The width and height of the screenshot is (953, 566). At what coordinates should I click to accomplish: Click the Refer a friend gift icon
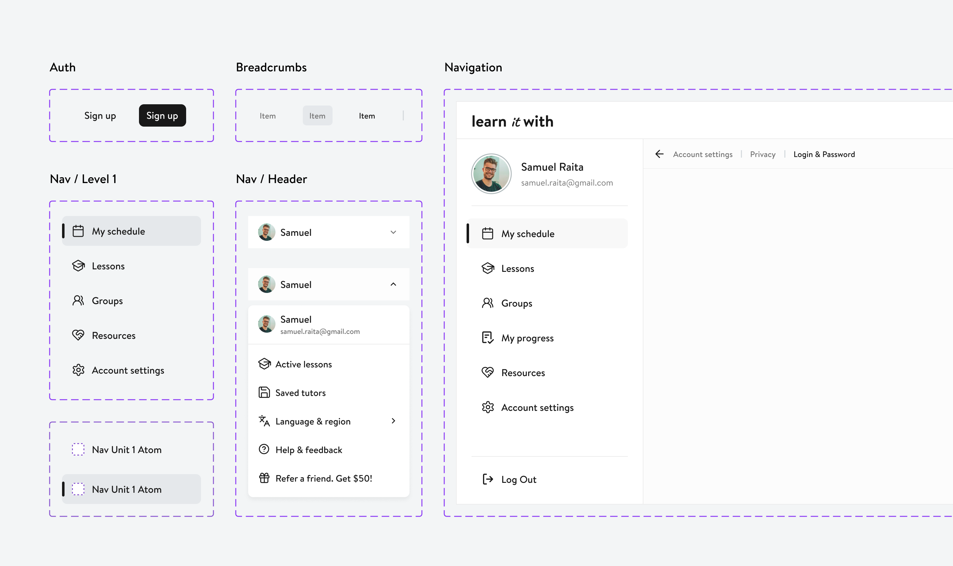pyautogui.click(x=264, y=478)
